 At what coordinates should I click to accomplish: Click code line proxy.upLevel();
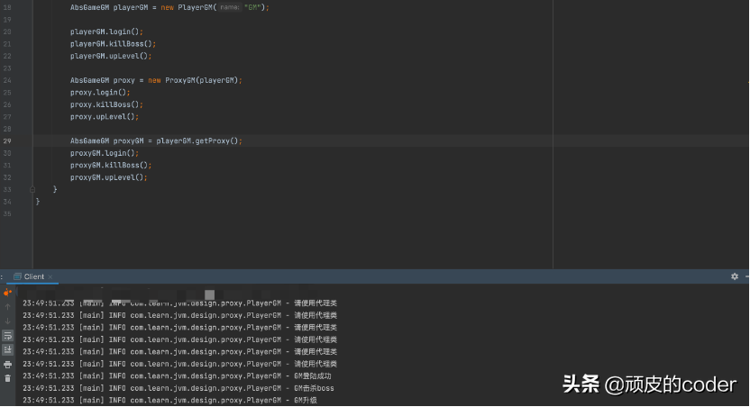point(105,116)
